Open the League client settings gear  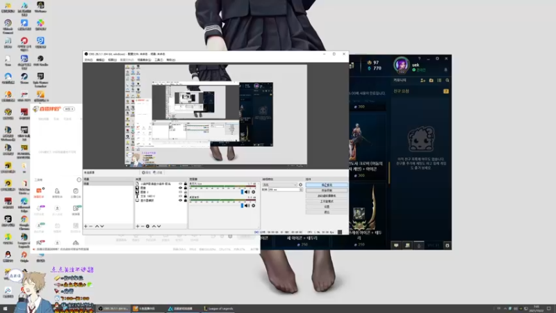click(x=437, y=58)
